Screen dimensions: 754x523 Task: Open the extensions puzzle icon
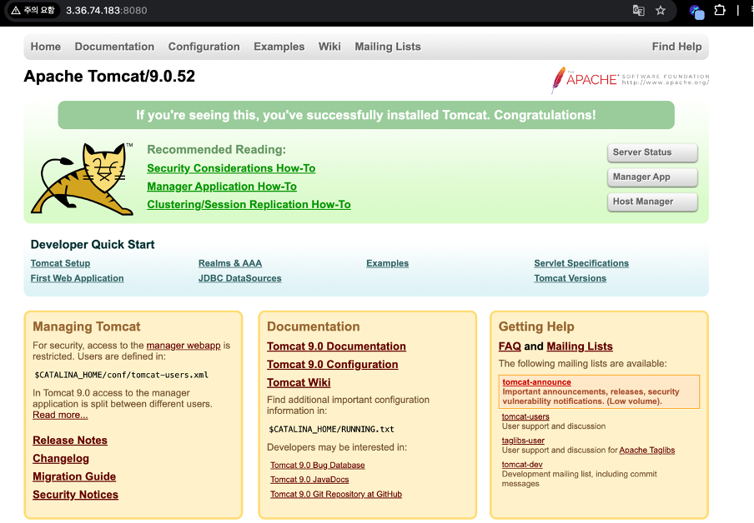(x=719, y=10)
